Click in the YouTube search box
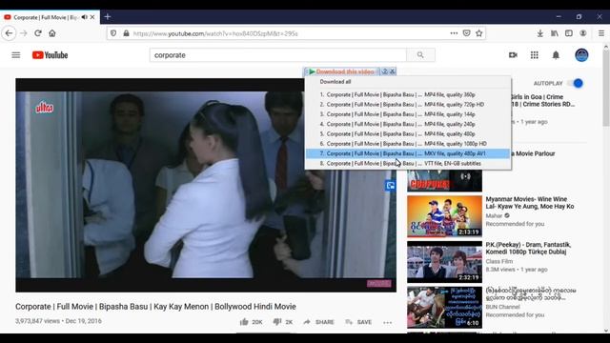This screenshot has height=343, width=610. (277, 55)
